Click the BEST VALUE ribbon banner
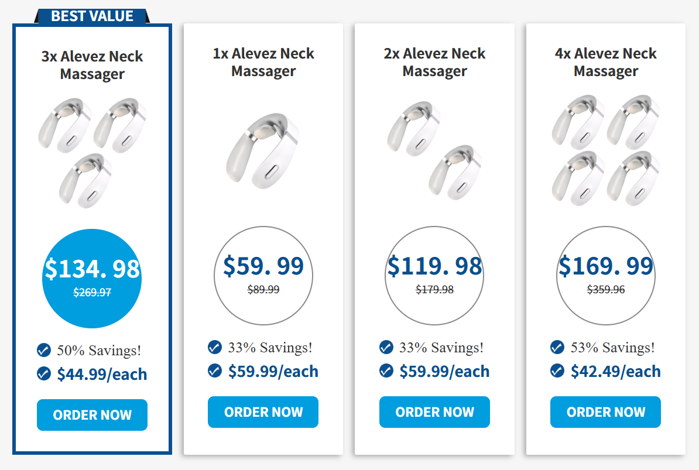Screen dimensions: 699x470 point(92,16)
